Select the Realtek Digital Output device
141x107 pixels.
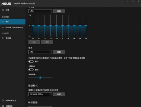[x=13, y=27]
